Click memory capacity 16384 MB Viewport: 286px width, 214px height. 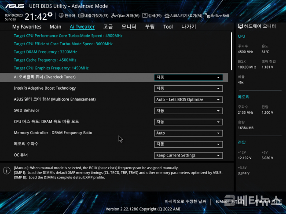246,128
